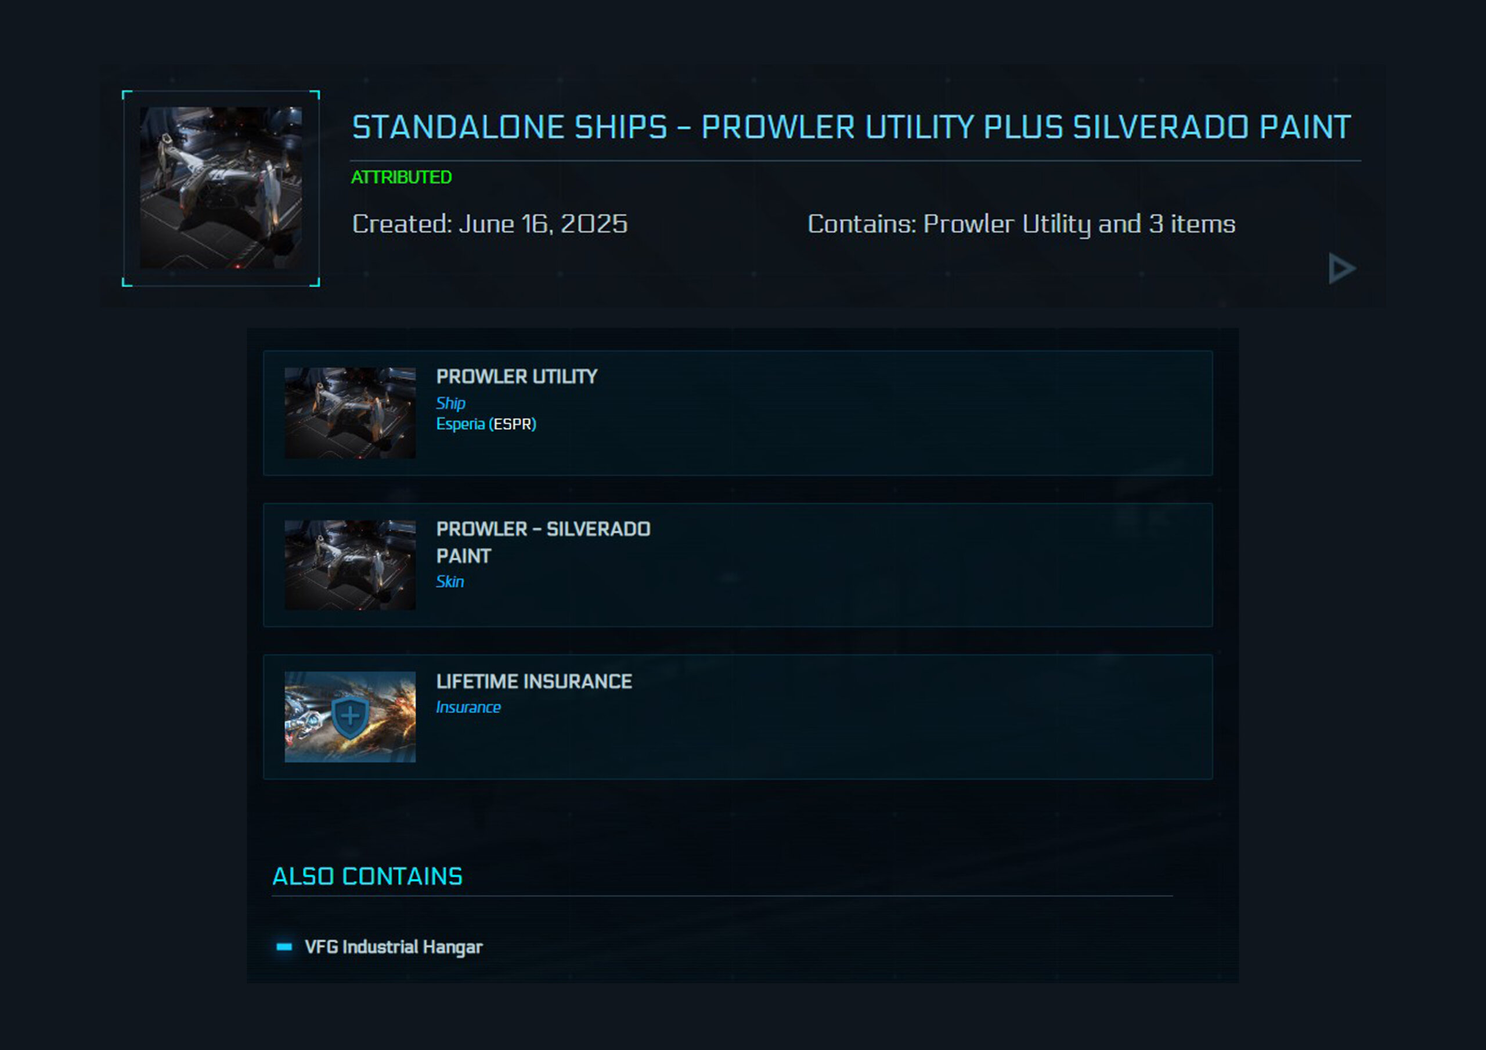
Task: Open the Prowler Utility ship image
Action: coord(350,413)
